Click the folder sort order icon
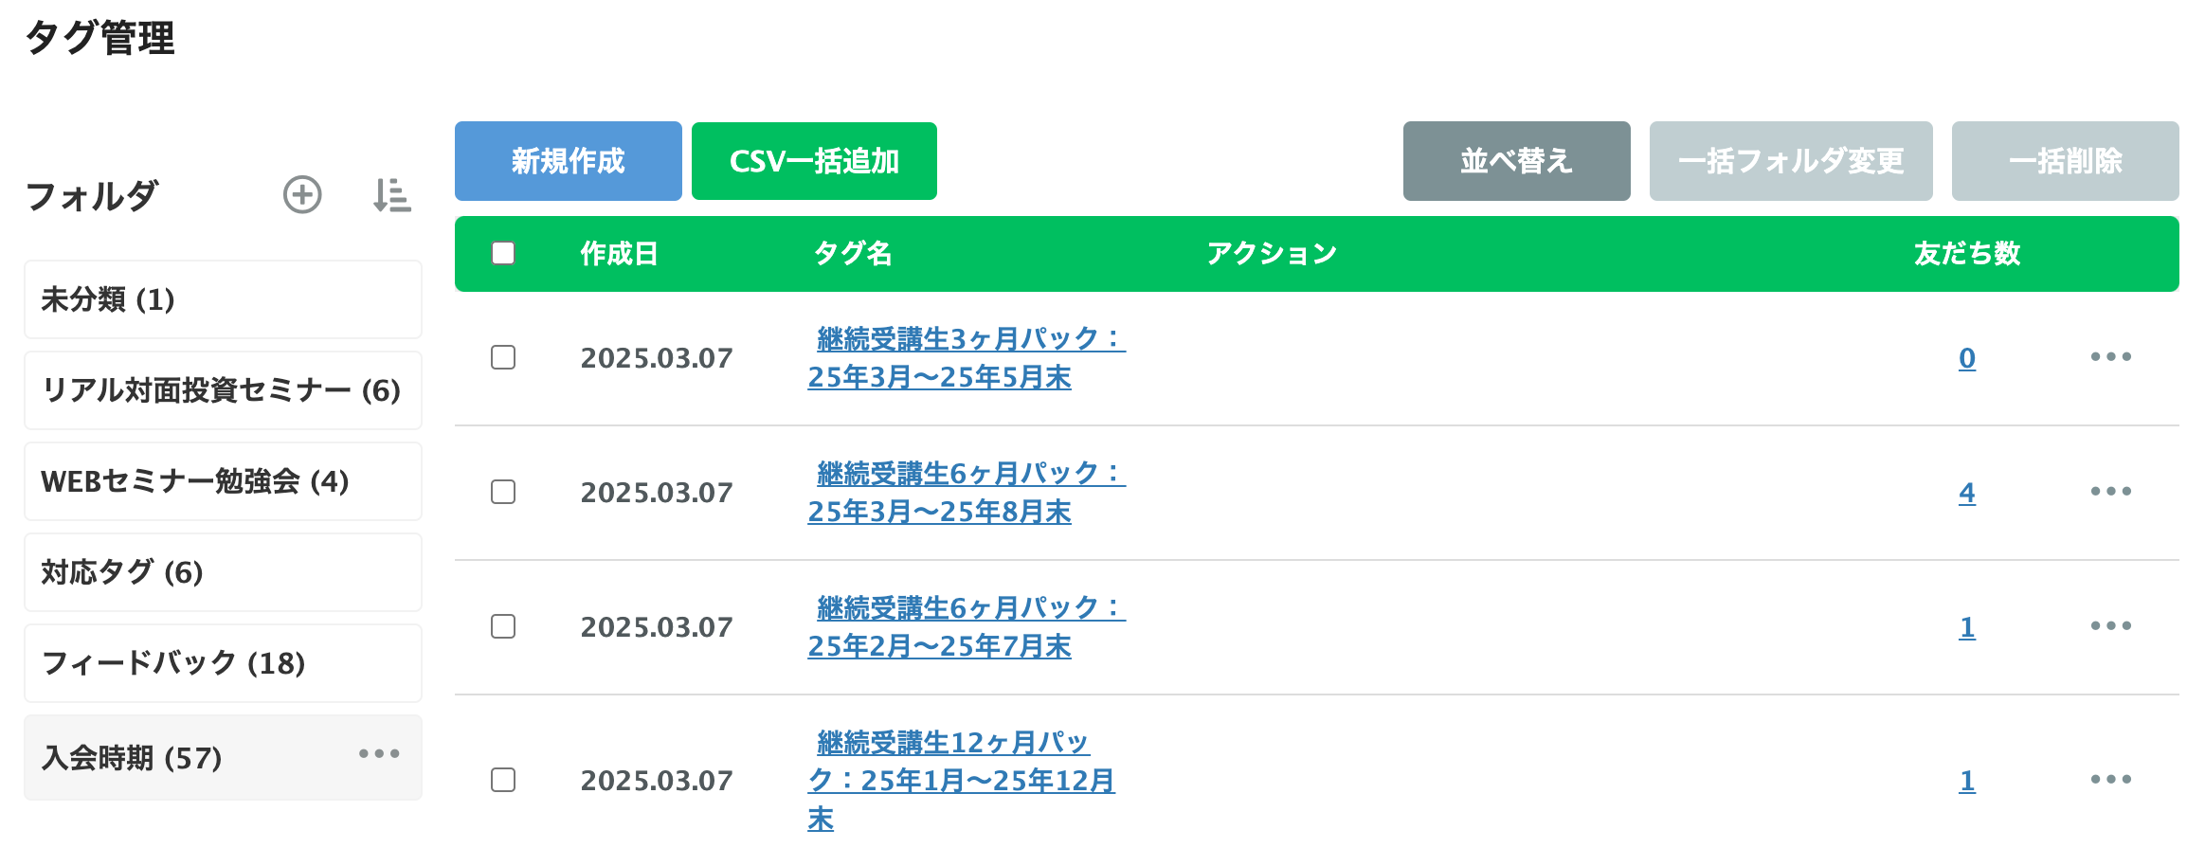Screen dimensions: 2187x866 (392, 195)
